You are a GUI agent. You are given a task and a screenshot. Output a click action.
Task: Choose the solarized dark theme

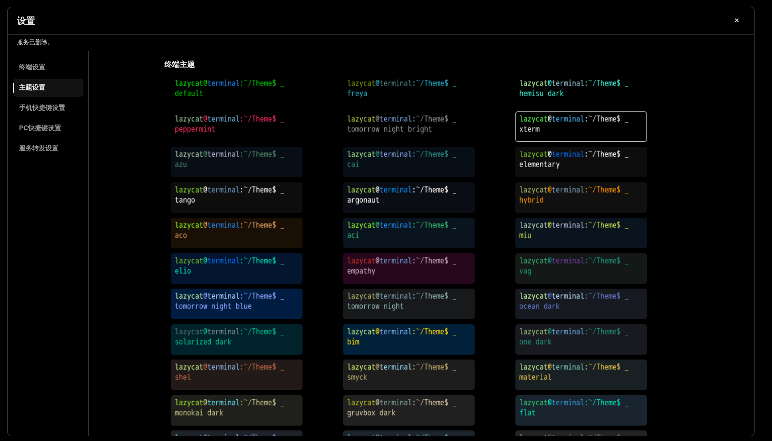[237, 339]
